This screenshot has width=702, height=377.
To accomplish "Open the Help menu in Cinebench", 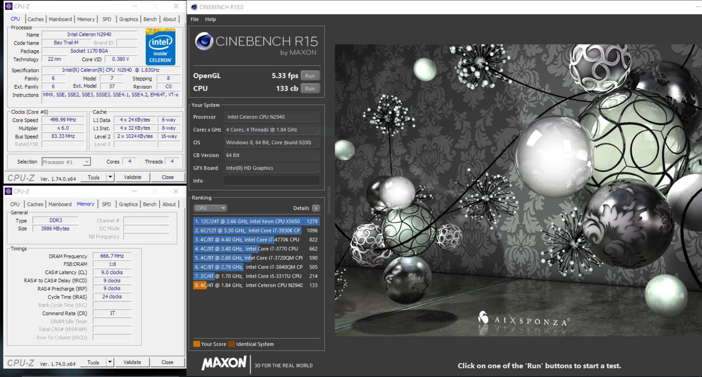I will (x=210, y=19).
